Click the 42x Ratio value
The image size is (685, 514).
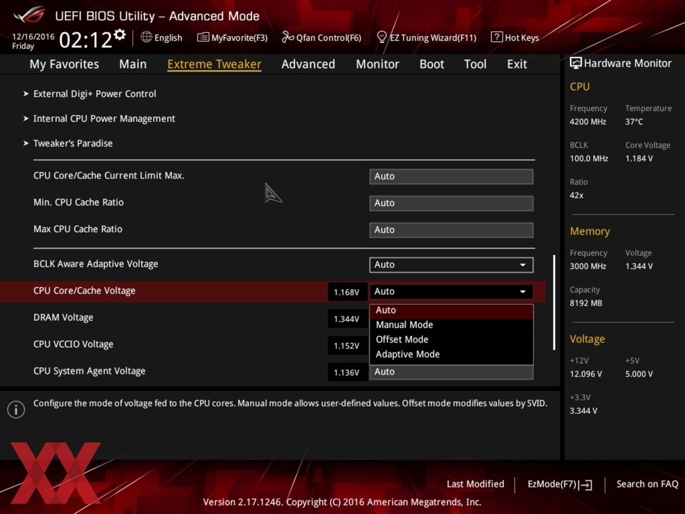[577, 195]
